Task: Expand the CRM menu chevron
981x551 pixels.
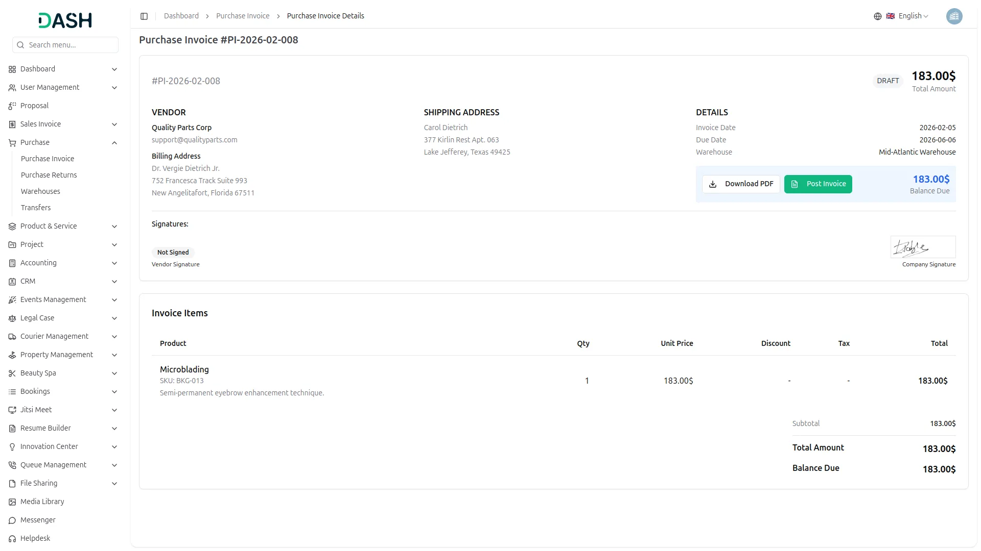Action: (114, 282)
